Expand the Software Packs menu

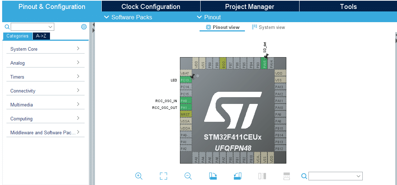coord(129,17)
